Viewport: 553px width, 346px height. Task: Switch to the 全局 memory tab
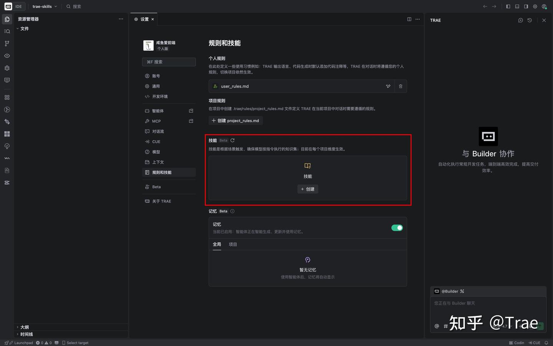[217, 245]
